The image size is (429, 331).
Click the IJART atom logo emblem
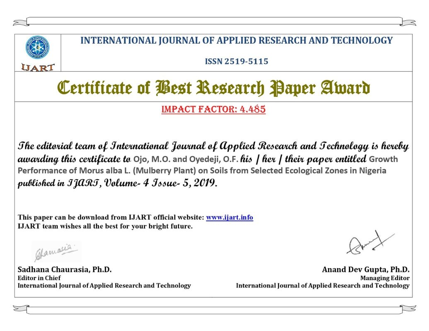coord(37,48)
